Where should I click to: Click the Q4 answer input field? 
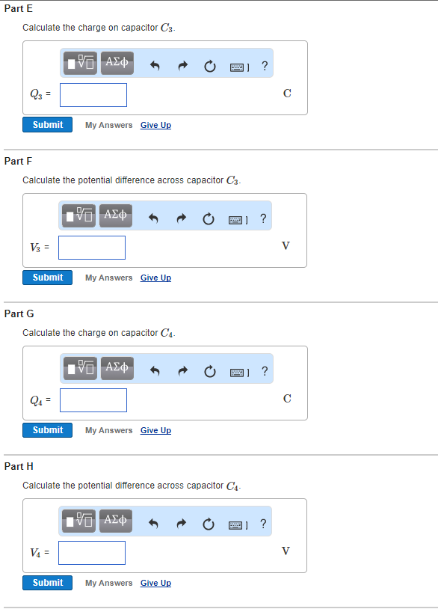point(93,400)
